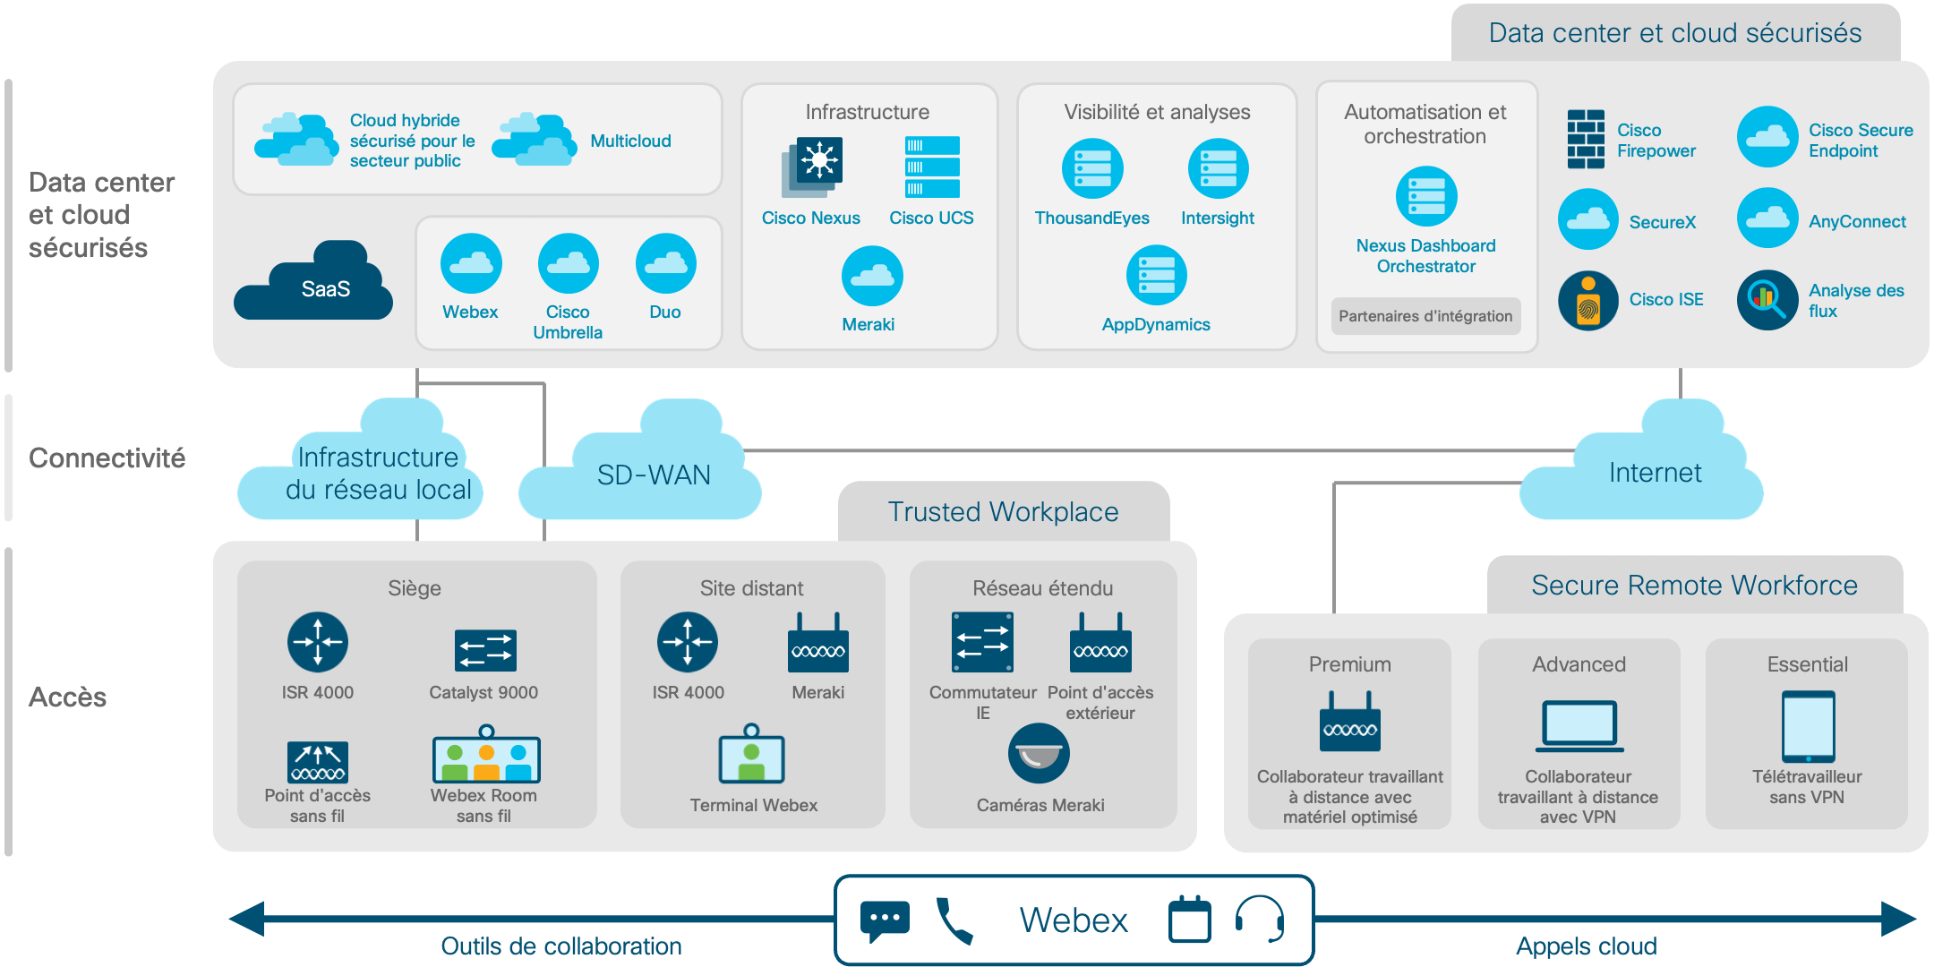Viewport: 1934px width, 967px height.
Task: Click the Outils de collaboration label
Action: click(x=561, y=946)
